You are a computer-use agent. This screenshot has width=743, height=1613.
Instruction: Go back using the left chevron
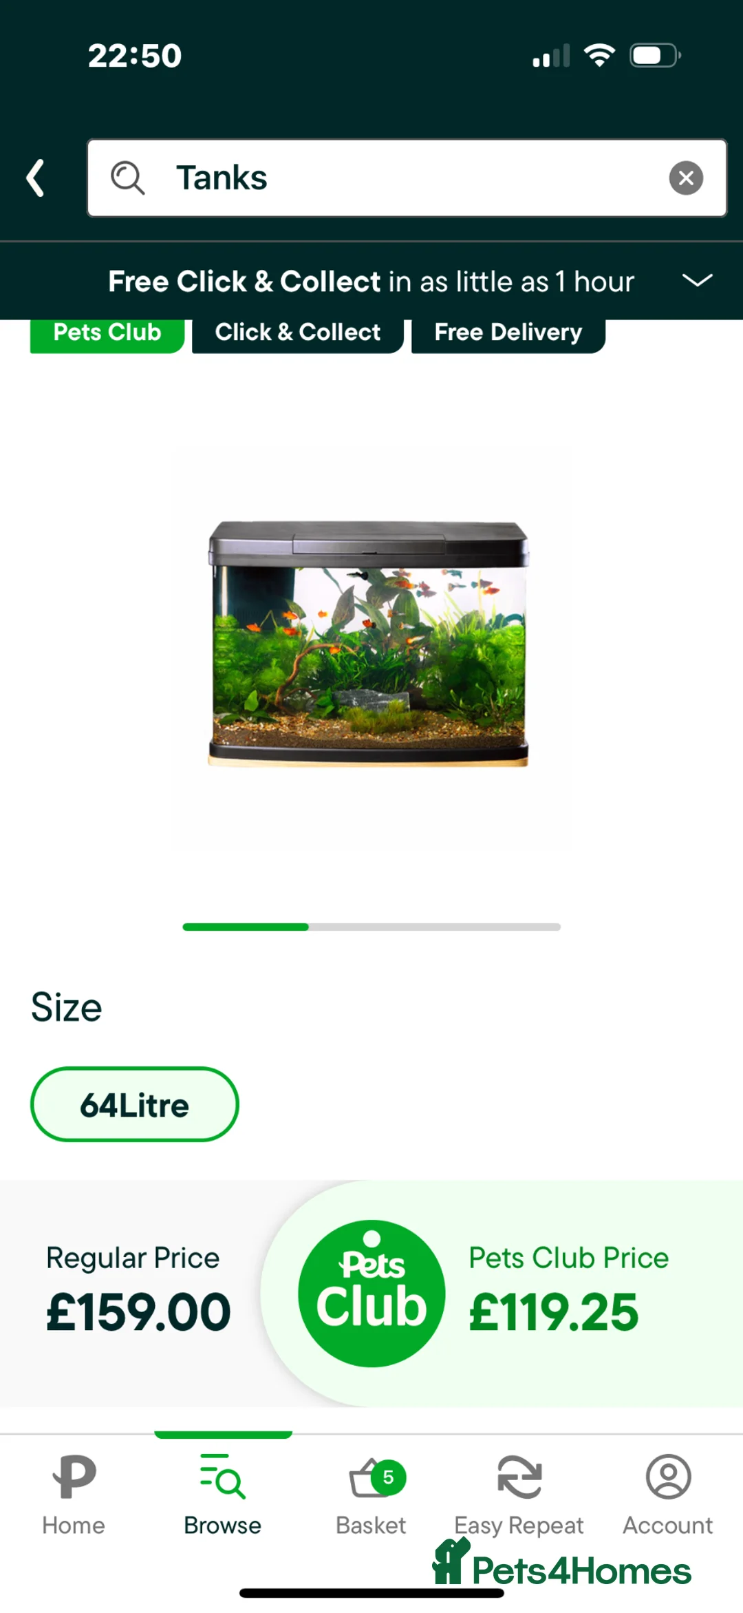[36, 178]
